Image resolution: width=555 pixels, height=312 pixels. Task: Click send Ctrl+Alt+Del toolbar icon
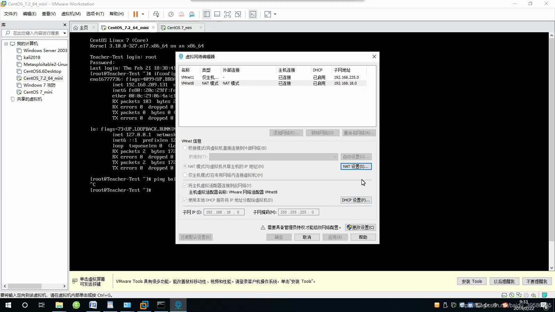[156, 14]
